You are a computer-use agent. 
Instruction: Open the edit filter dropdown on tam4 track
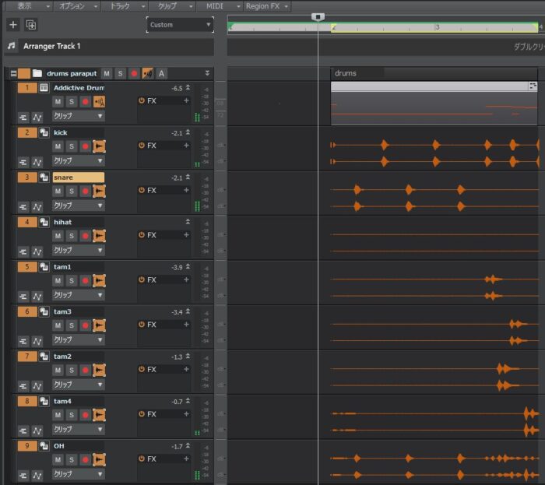click(78, 430)
